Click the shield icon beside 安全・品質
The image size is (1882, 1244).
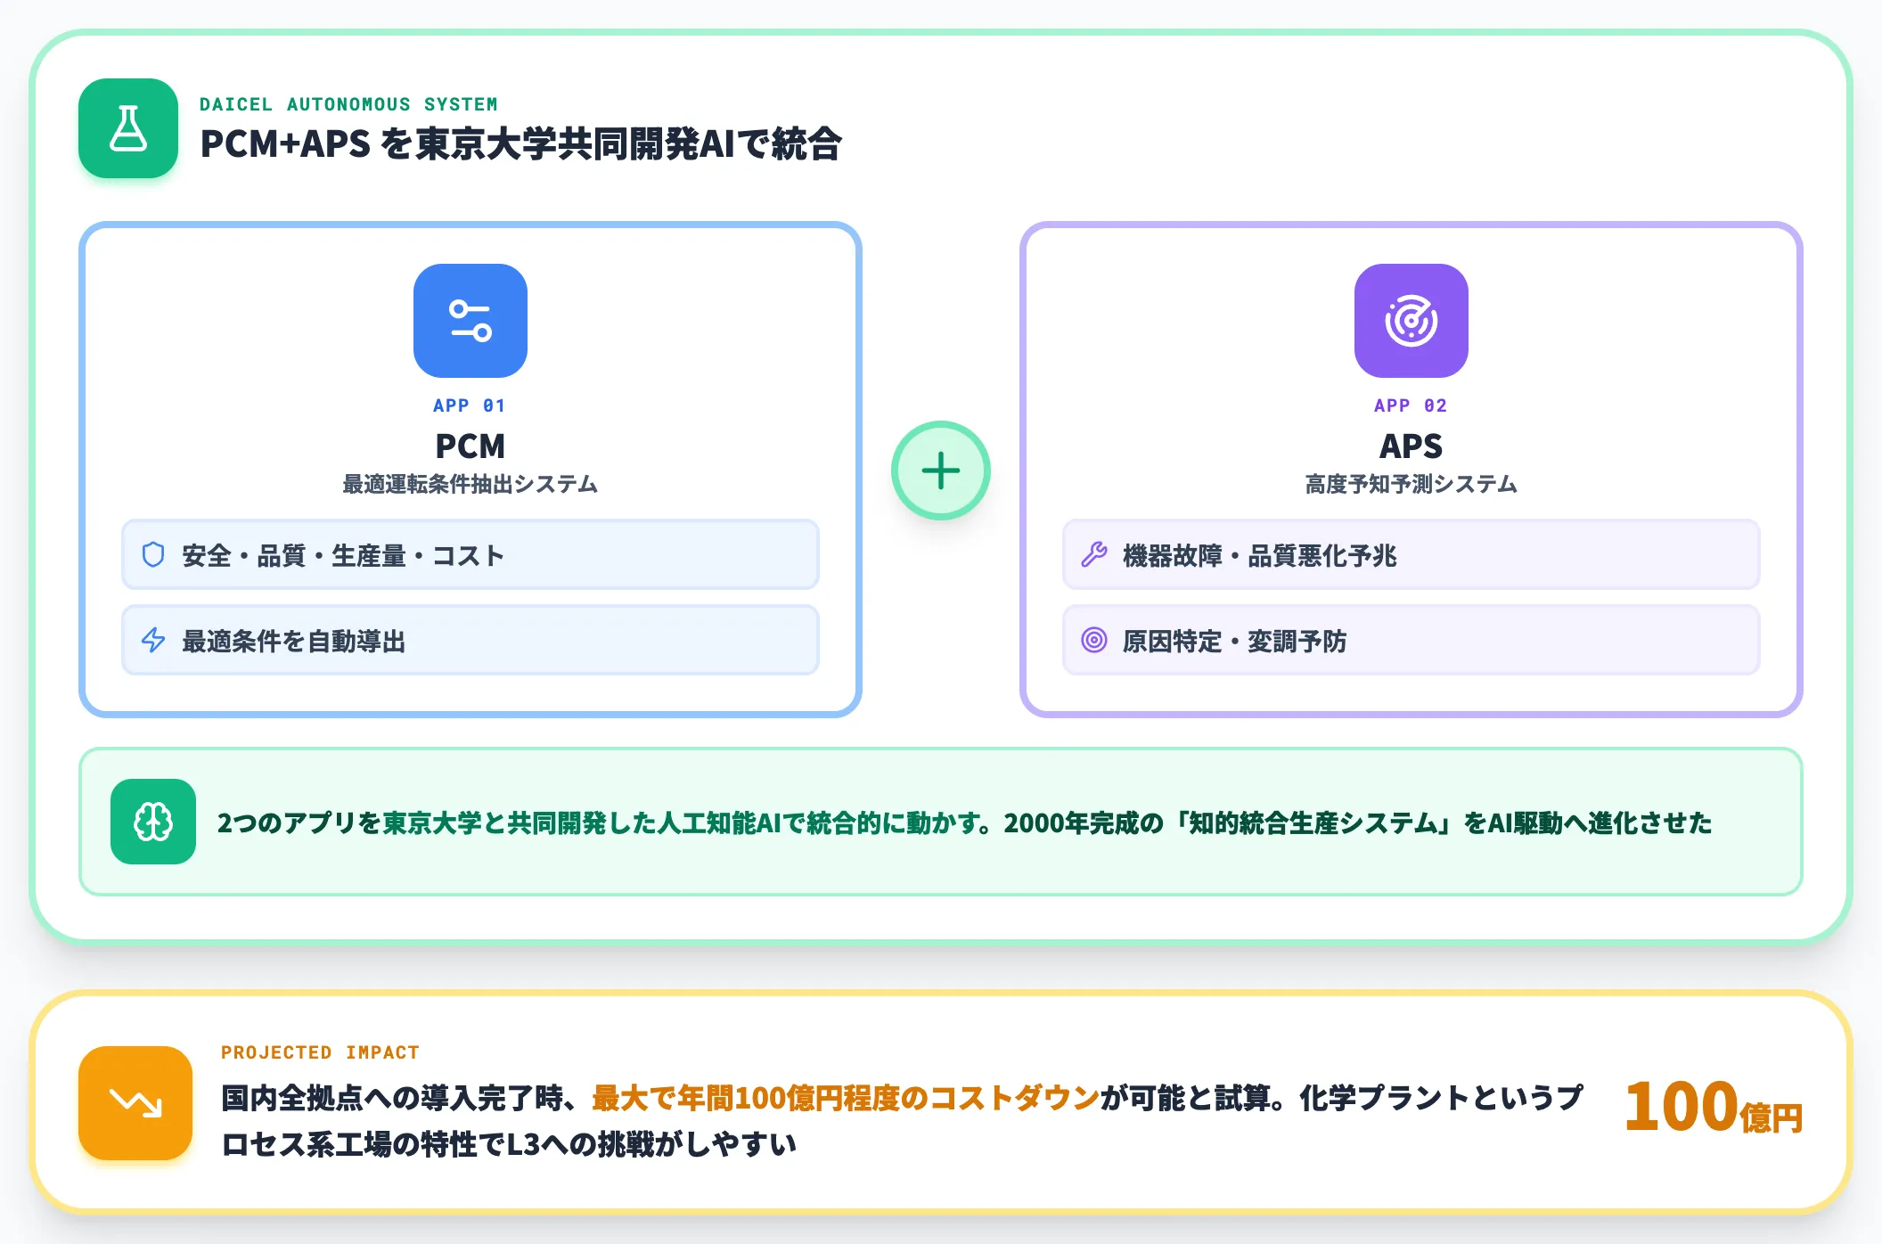click(153, 554)
